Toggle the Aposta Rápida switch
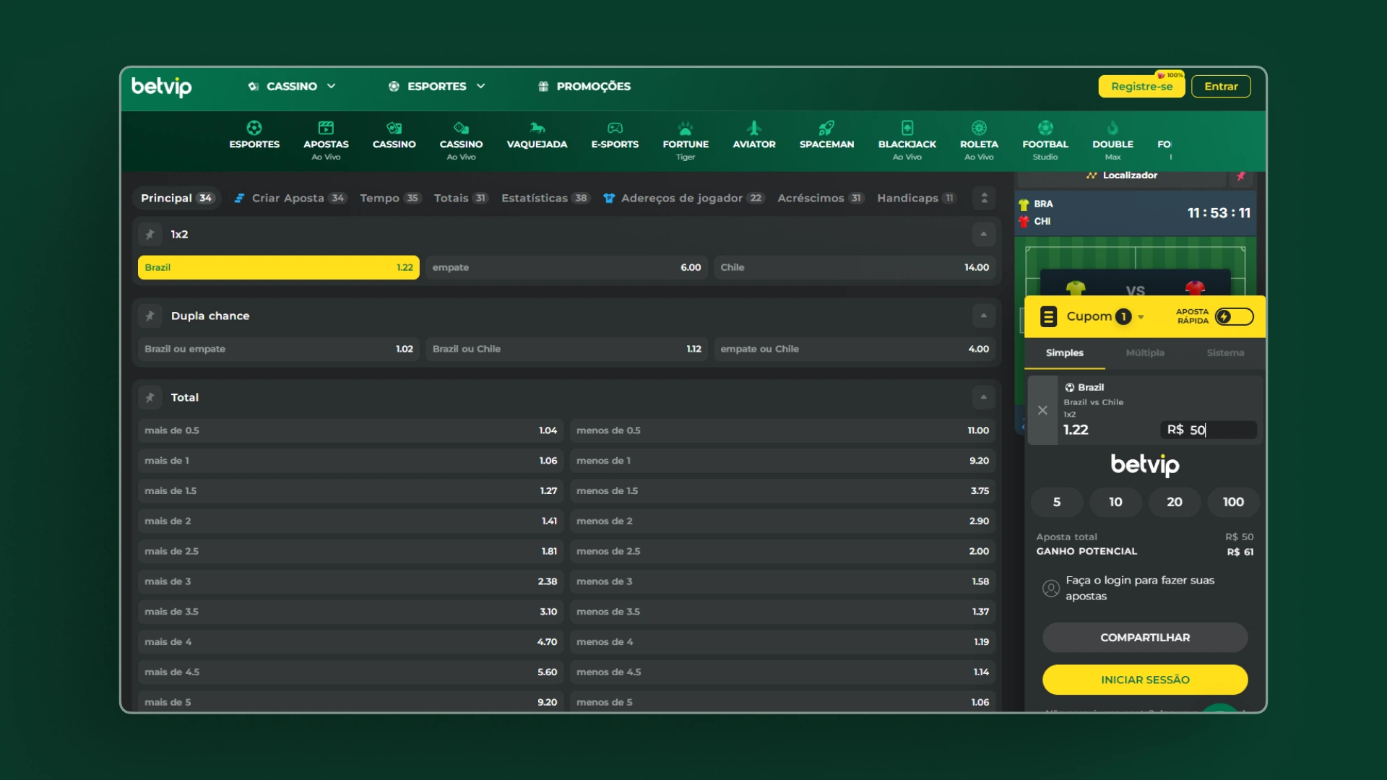Image resolution: width=1387 pixels, height=780 pixels. click(x=1234, y=316)
